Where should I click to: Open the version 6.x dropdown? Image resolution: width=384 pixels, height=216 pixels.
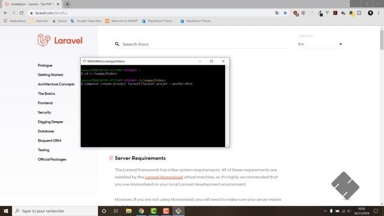point(320,44)
